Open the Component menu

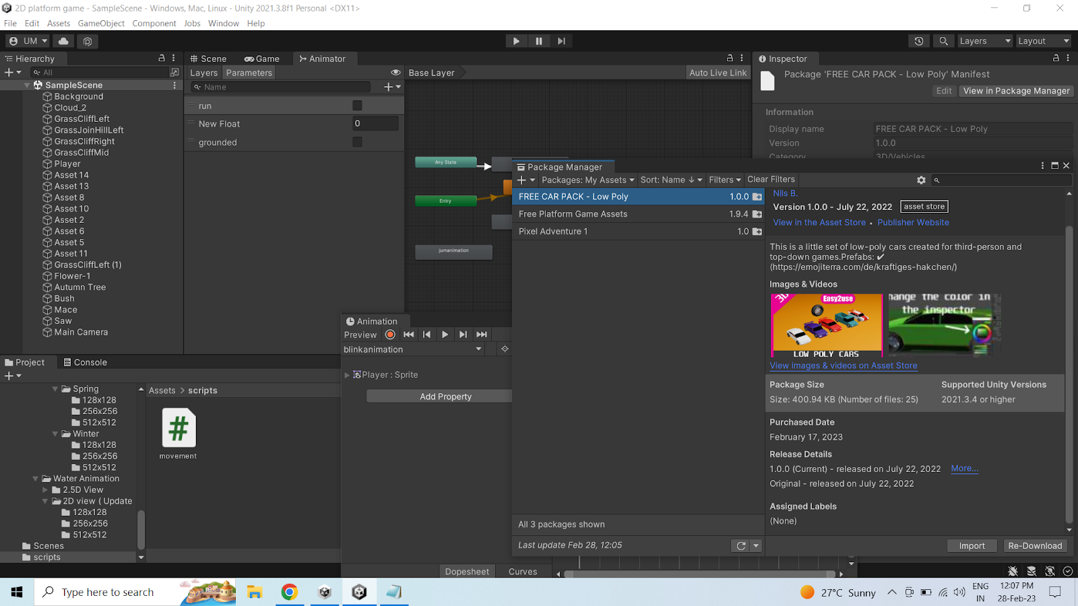[x=154, y=23]
